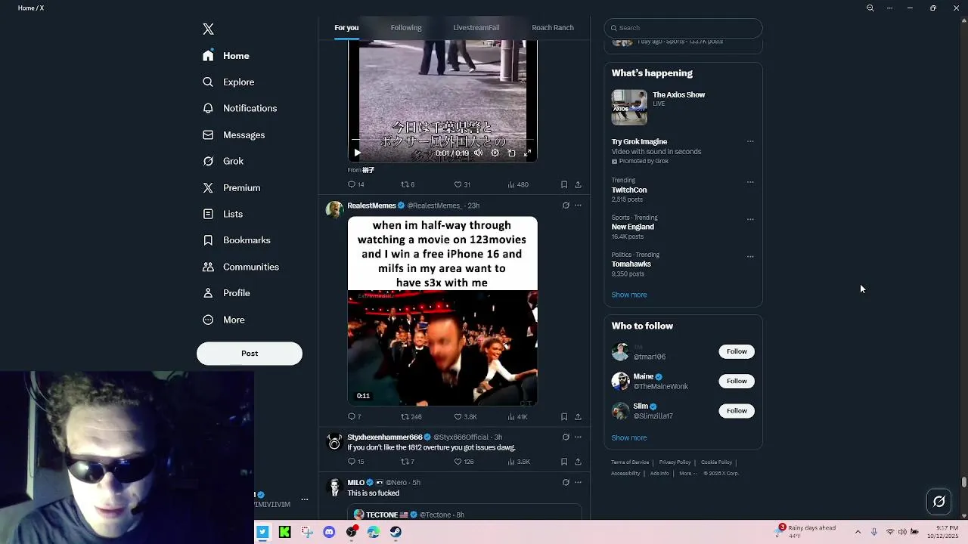Open the Try Grok Imagine options menu
This screenshot has width=968, height=544.
point(750,141)
